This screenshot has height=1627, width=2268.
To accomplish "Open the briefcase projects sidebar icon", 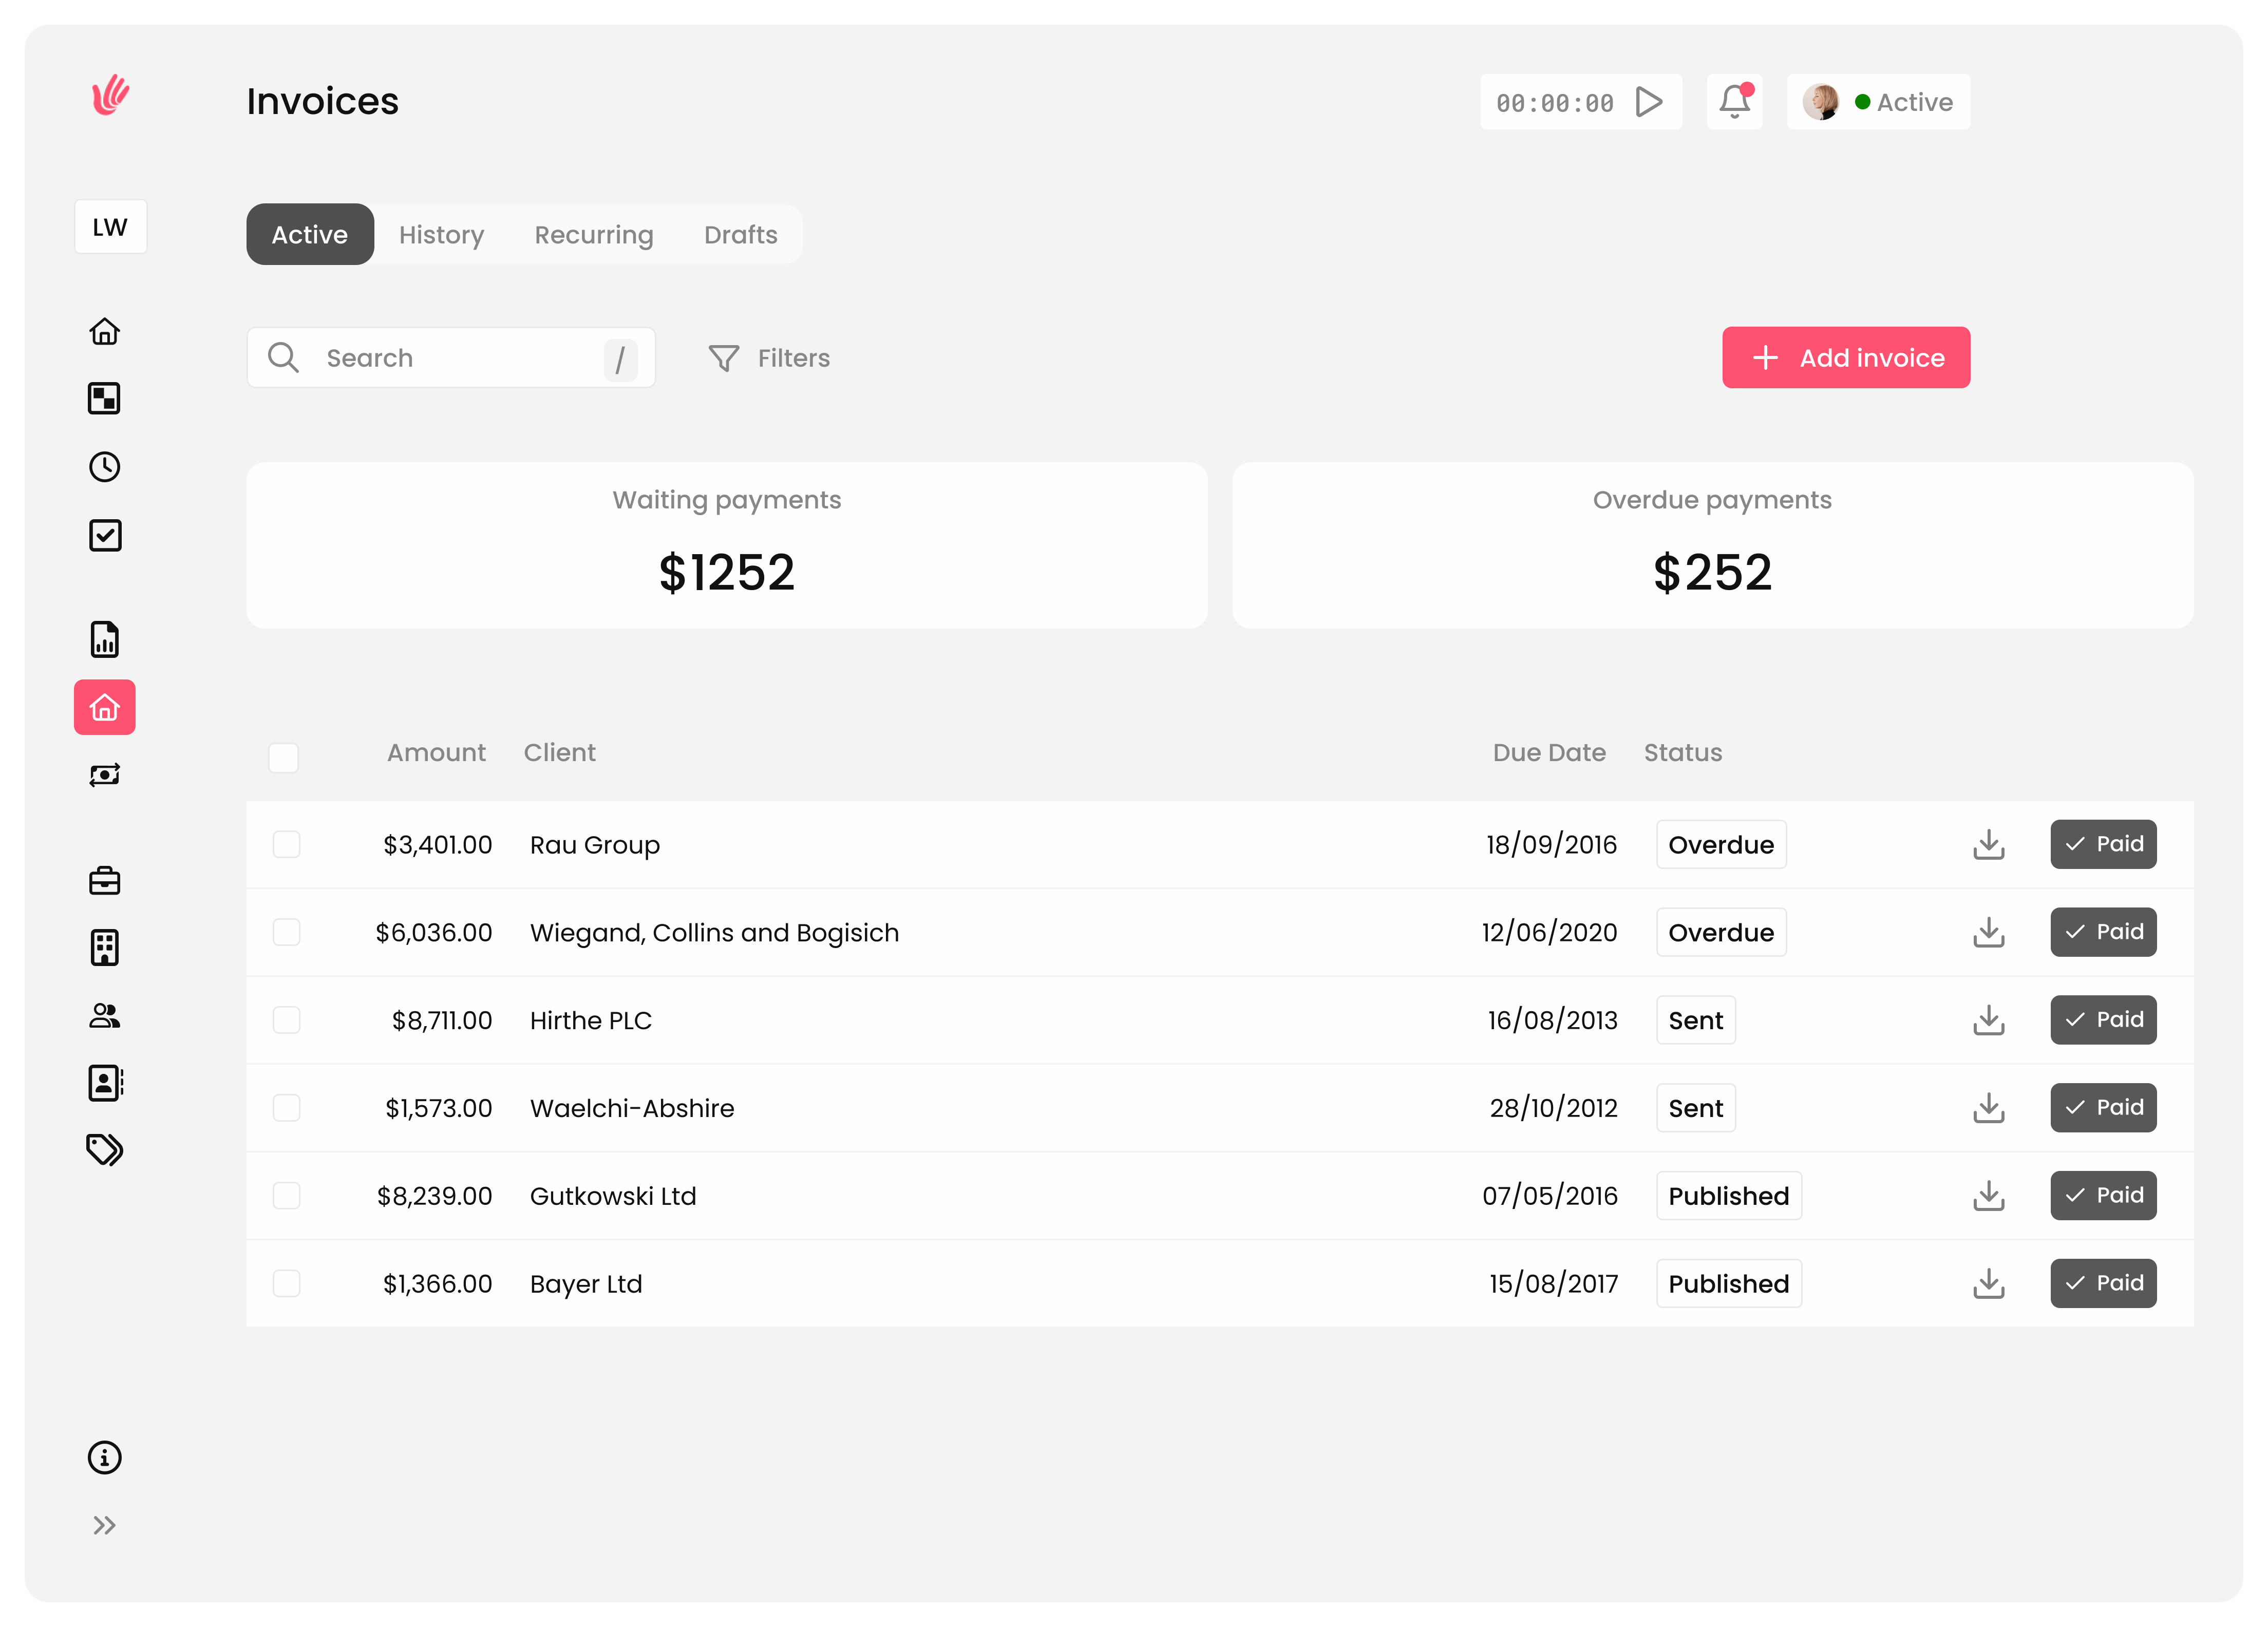I will pyautogui.click(x=105, y=881).
